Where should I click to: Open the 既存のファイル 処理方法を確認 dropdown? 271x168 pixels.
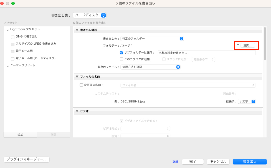151,67
